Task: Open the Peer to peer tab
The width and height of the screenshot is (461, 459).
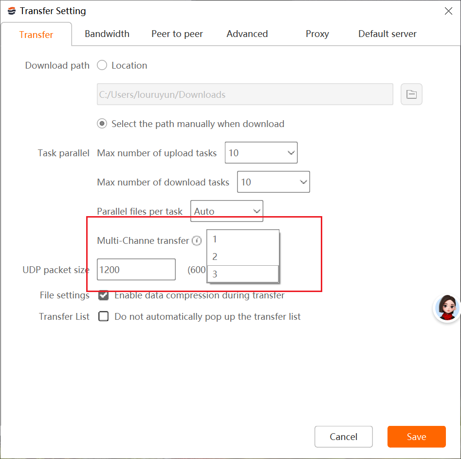Action: coord(177,34)
